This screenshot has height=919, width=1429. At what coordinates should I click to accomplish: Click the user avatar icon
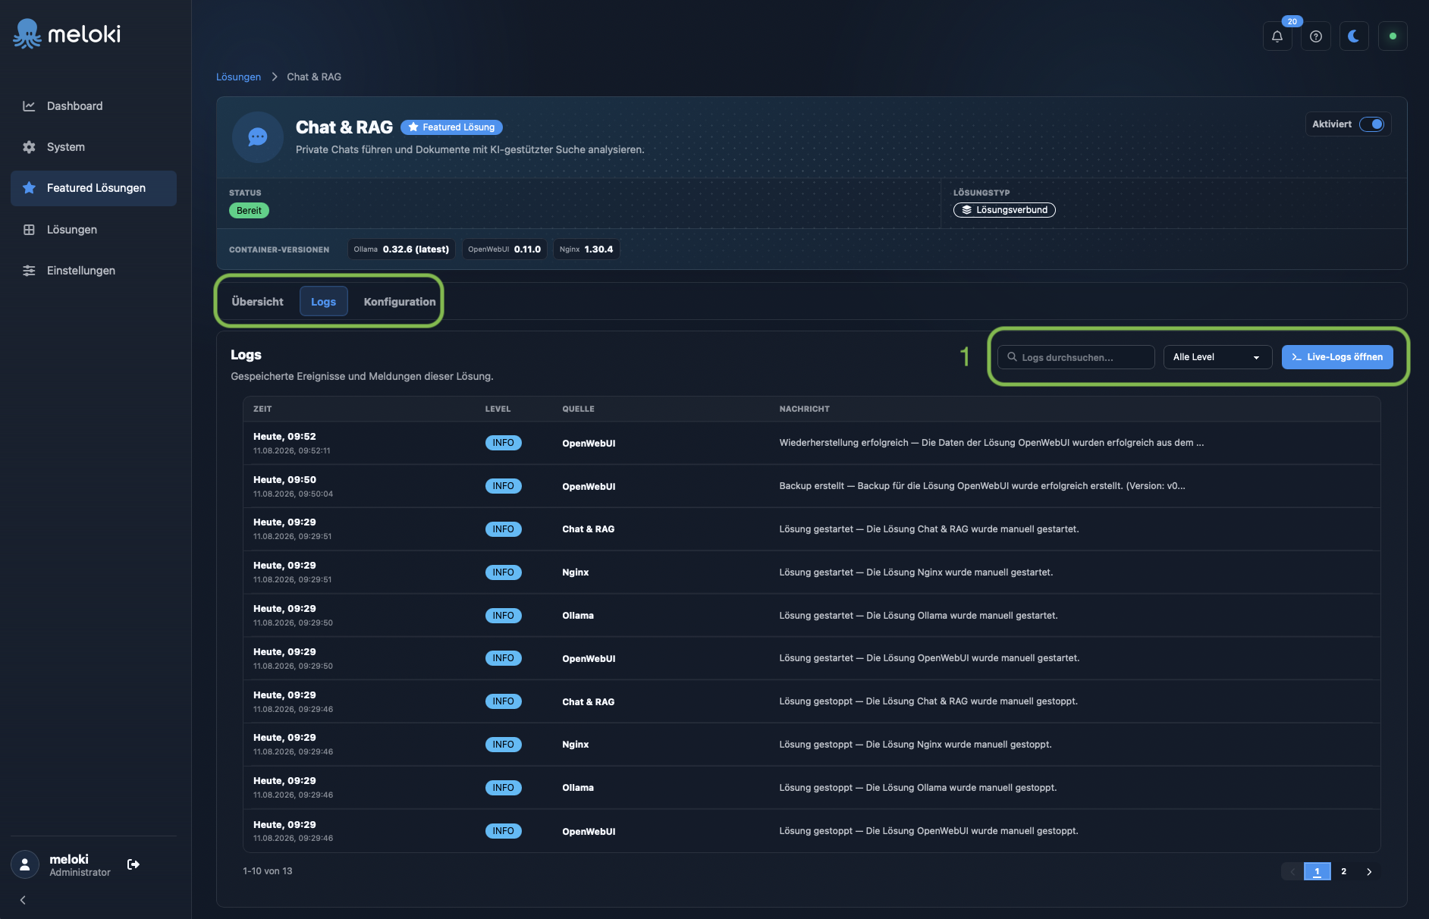coord(25,864)
